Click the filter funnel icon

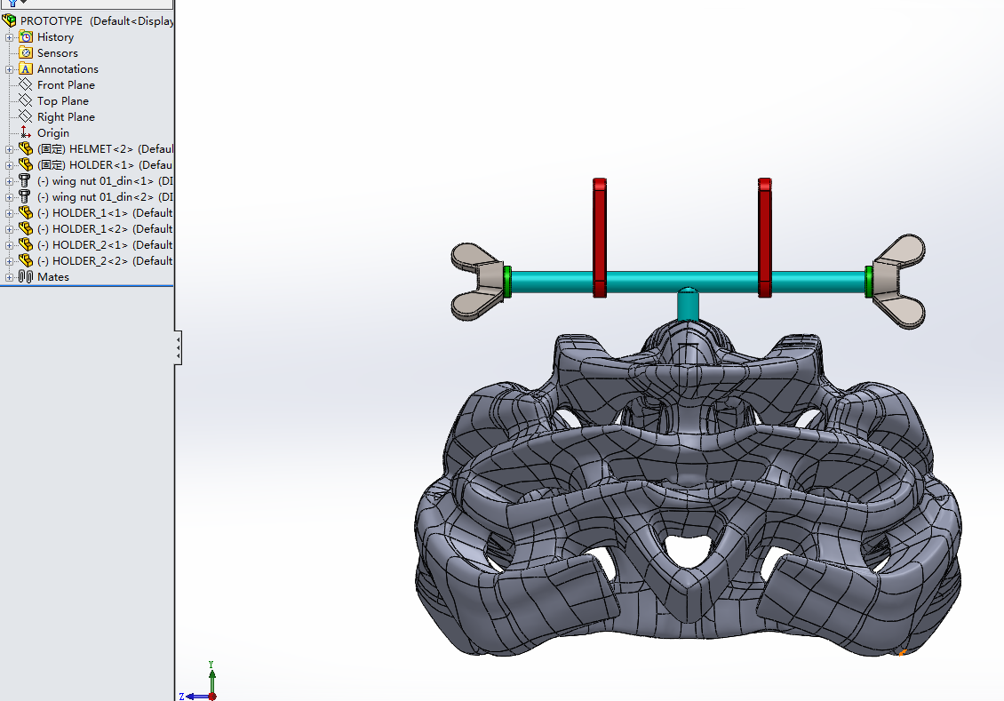click(12, 4)
